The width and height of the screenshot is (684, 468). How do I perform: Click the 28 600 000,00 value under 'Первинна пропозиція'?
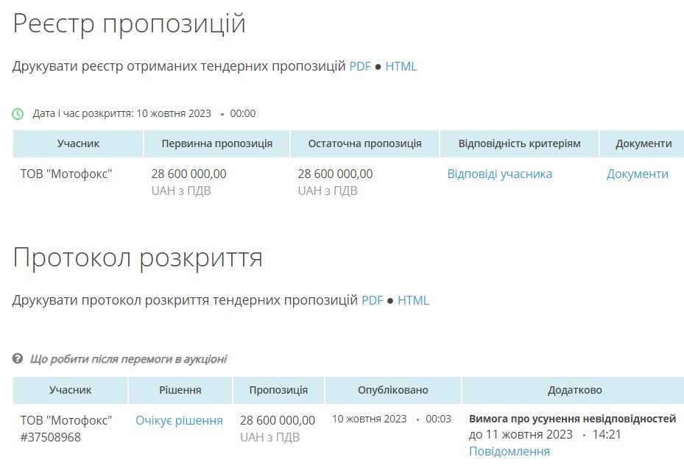point(189,174)
